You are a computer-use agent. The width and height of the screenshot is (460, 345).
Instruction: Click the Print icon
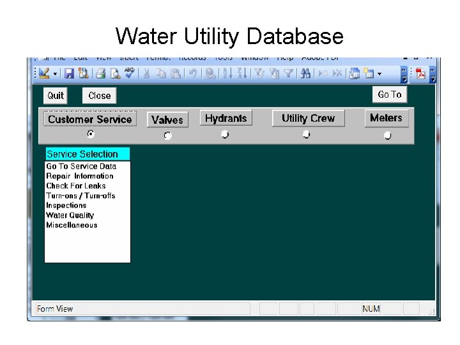[x=100, y=73]
